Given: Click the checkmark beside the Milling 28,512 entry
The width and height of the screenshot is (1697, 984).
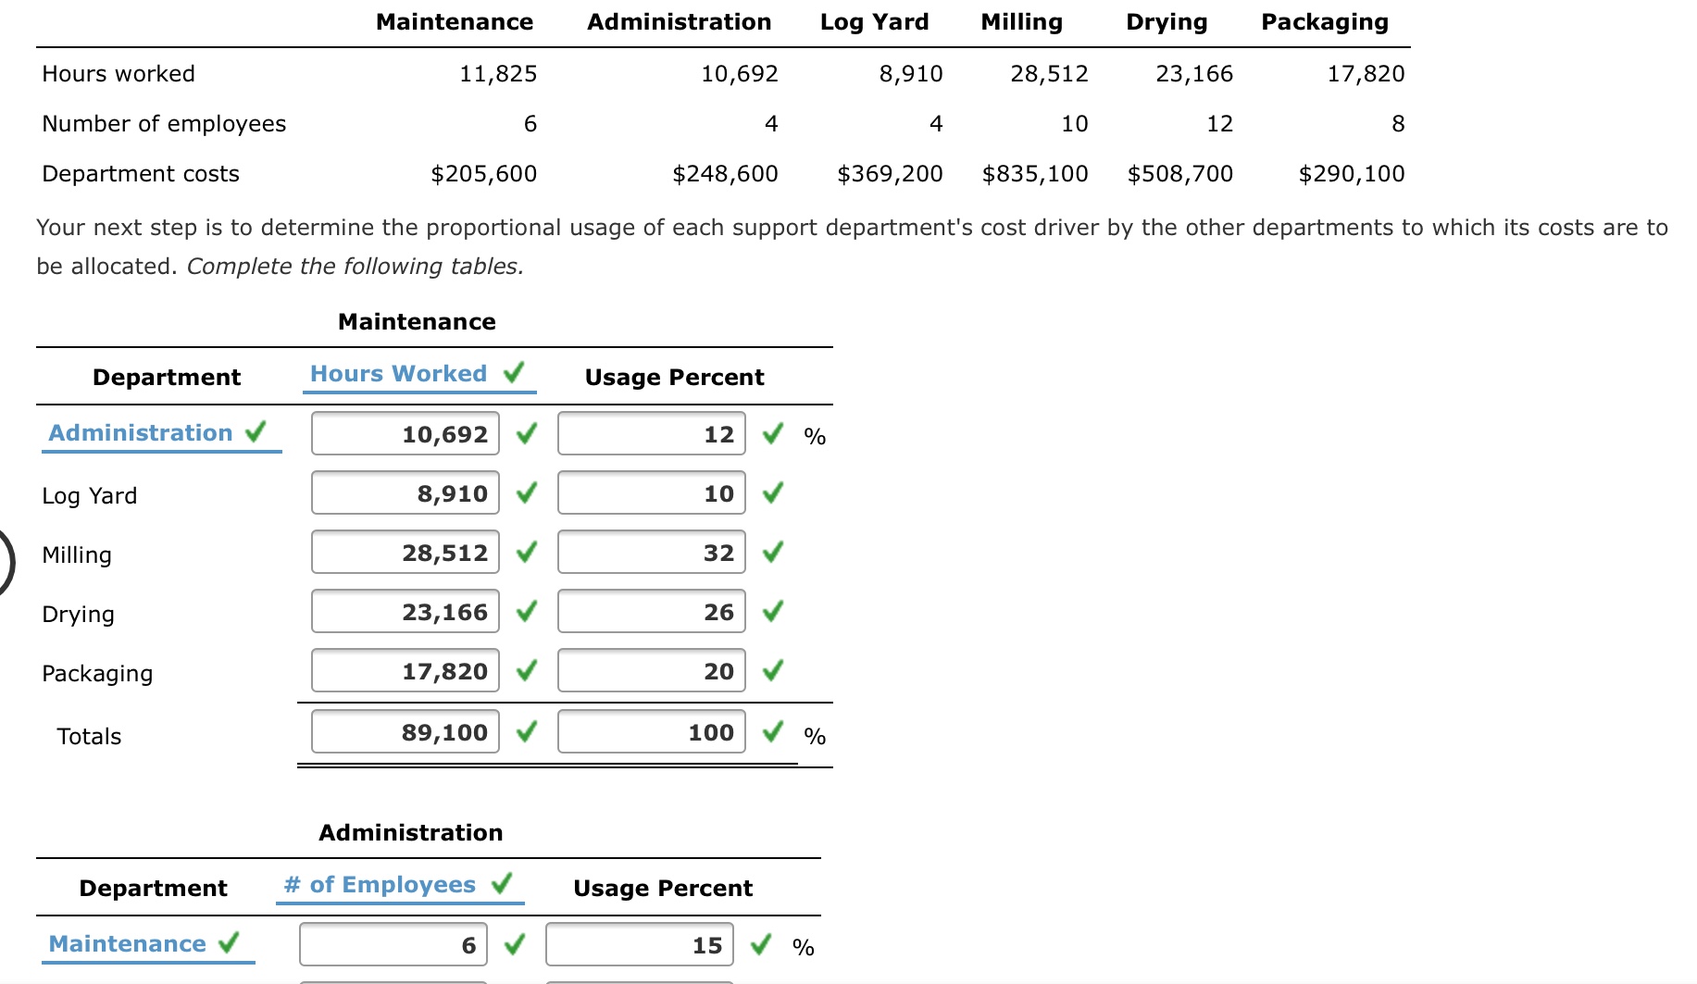Looking at the screenshot, I should tap(524, 553).
